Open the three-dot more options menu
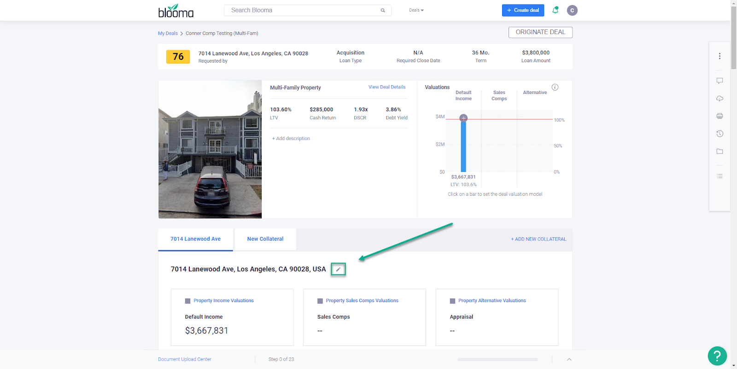This screenshot has height=369, width=737. click(719, 56)
